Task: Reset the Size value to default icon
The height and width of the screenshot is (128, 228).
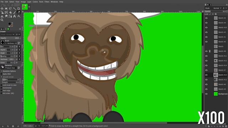Action: pyautogui.click(x=17, y=47)
